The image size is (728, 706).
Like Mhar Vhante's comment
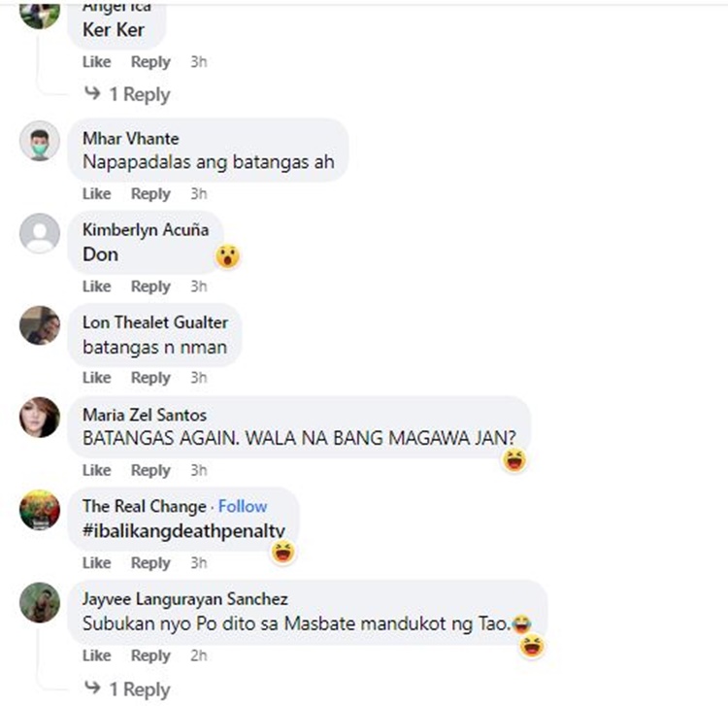96,193
